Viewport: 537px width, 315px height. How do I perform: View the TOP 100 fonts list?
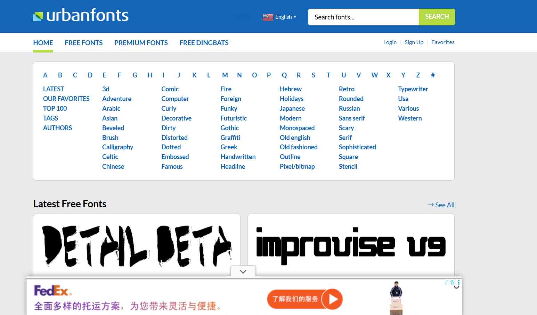(x=55, y=108)
